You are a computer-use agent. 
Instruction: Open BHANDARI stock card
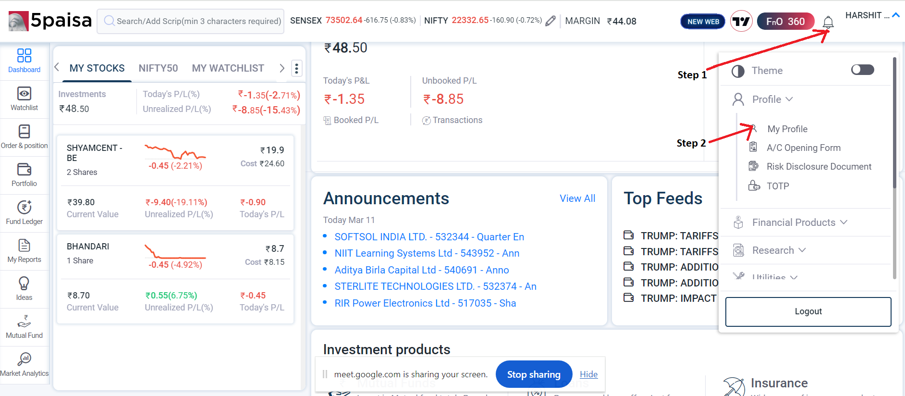click(x=175, y=279)
